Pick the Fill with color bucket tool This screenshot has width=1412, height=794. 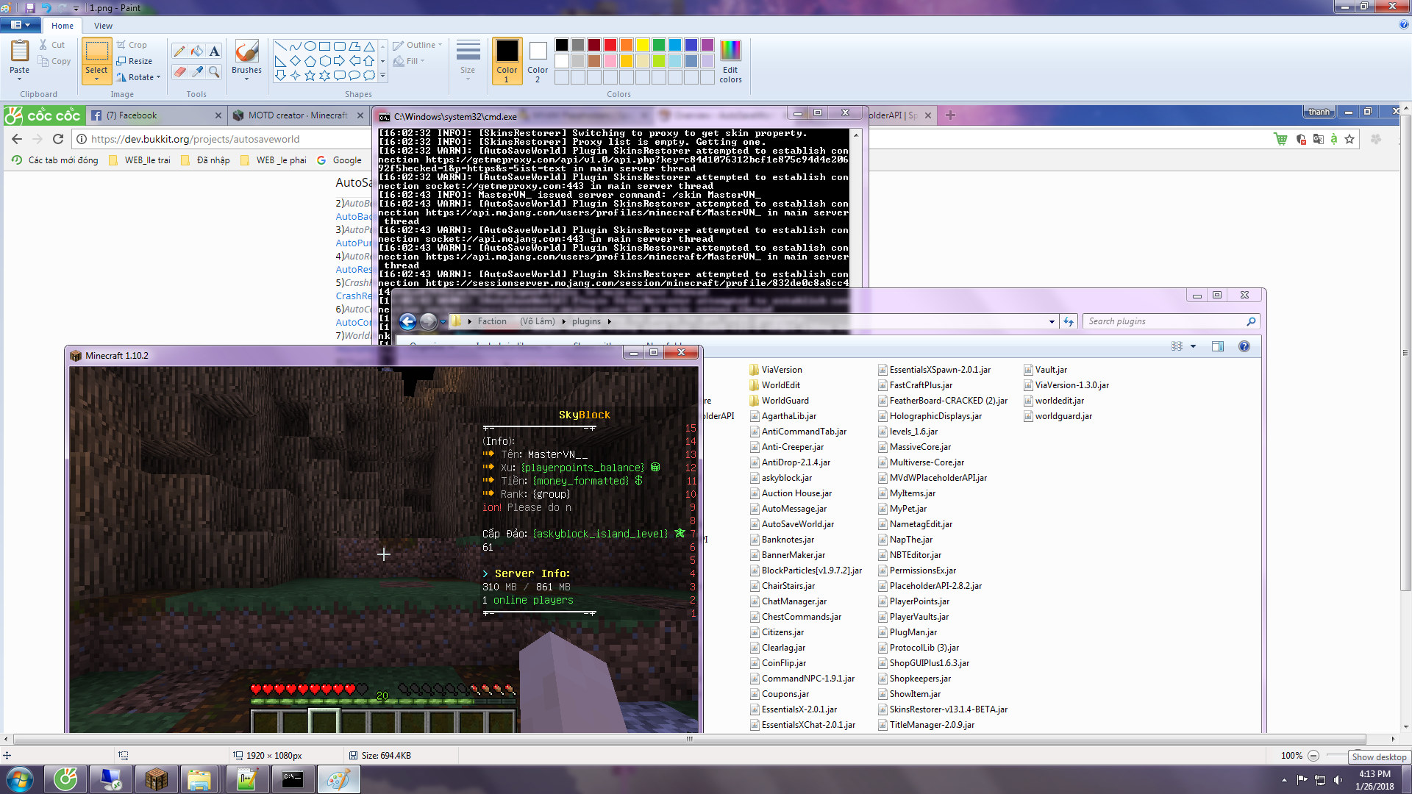pyautogui.click(x=197, y=51)
